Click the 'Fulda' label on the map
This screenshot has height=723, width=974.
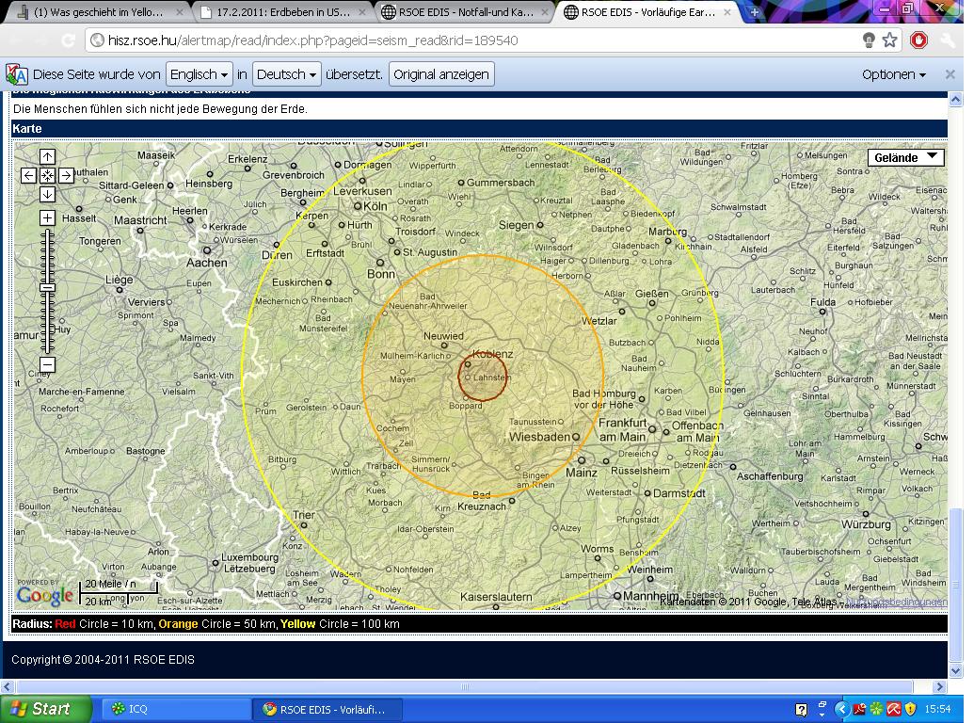point(822,302)
